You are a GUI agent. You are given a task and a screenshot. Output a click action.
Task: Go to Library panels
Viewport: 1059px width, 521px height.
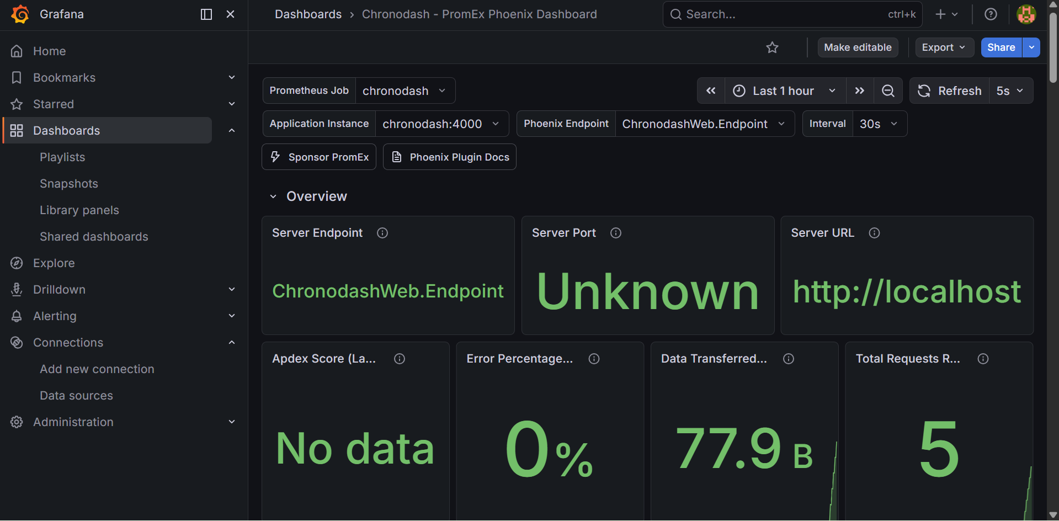click(79, 210)
